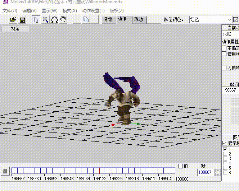
Task: Switch to the 骨络 tab
Action: tap(108, 19)
